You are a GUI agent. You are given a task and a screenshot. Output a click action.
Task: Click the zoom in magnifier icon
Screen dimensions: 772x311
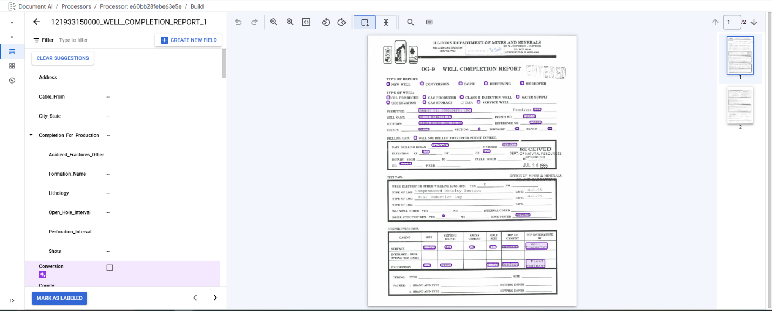coord(290,22)
